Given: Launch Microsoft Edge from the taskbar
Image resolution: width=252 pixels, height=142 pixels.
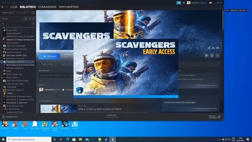Looking at the screenshot, I should coord(67,139).
